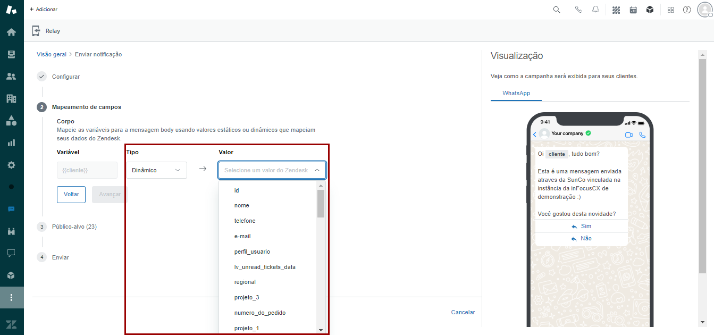Open the notifications bell icon
Image resolution: width=714 pixels, height=335 pixels.
coord(595,10)
